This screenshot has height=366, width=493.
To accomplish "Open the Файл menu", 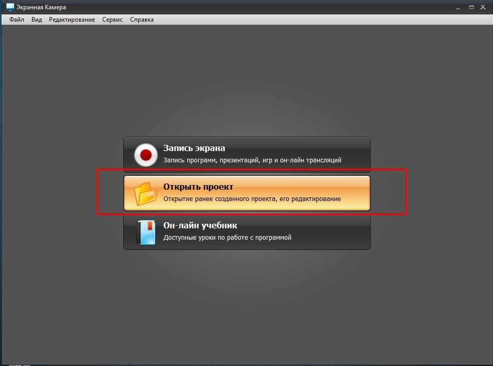I will [17, 20].
